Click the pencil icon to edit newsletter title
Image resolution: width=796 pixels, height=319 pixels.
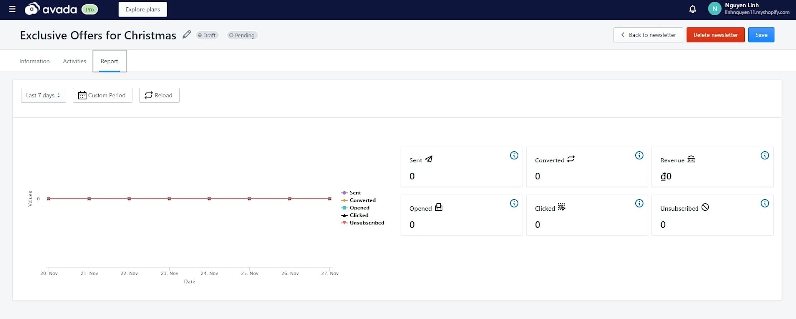tap(187, 35)
